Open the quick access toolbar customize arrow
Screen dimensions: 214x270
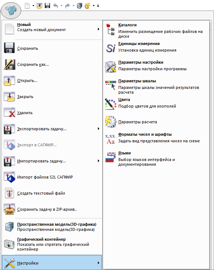click(98, 6)
